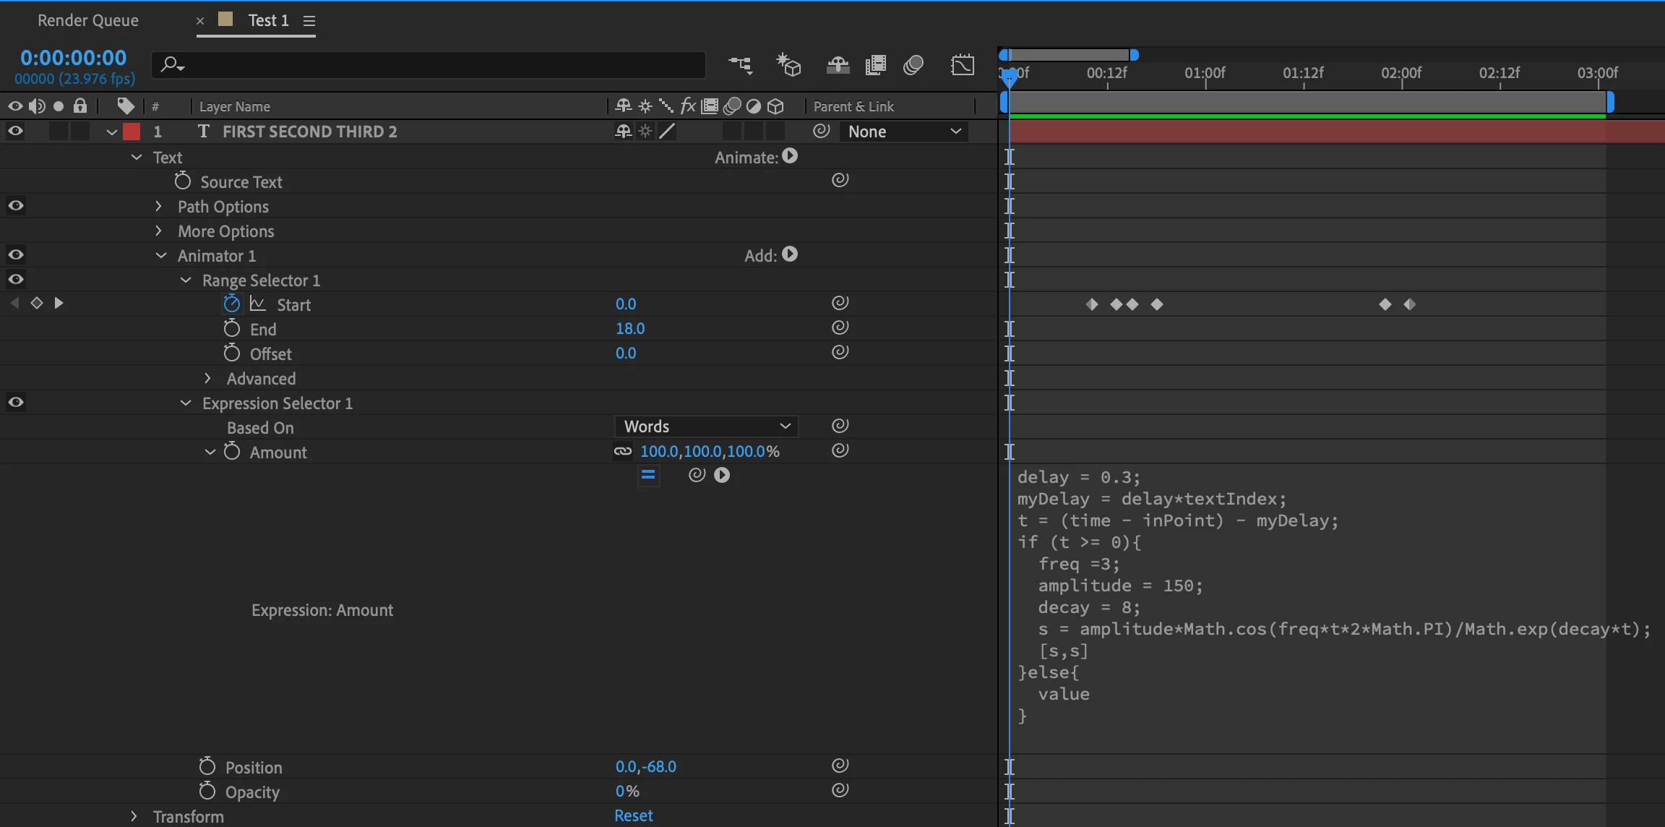Open the Parent & Link None dropdown
This screenshot has width=1665, height=827.
(x=903, y=132)
